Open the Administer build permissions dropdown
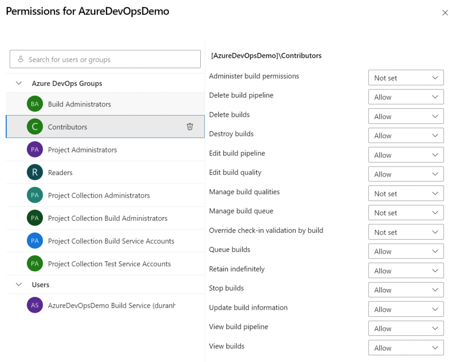 (406, 78)
